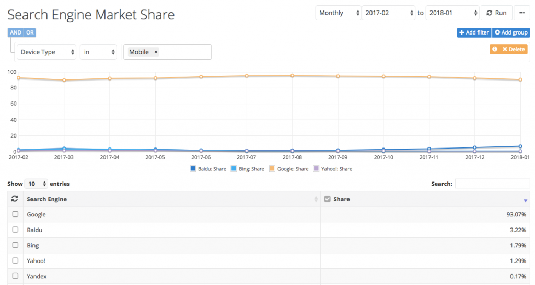The width and height of the screenshot is (535, 285).
Task: Switch filter logic to OR
Action: [x=30, y=32]
